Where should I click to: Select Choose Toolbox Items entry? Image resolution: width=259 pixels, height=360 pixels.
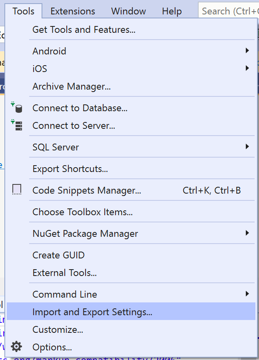[131, 212]
